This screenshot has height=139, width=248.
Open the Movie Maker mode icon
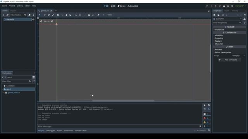pyautogui.click(x=232, y=6)
